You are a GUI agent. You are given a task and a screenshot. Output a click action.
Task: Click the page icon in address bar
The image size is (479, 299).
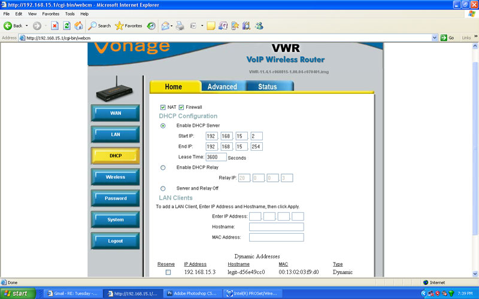tap(22, 38)
